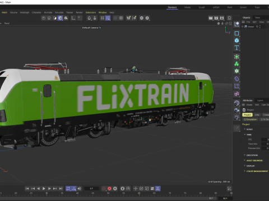Click timeline ruler at frame 50
The height and width of the screenshot is (201, 269).
108,194
